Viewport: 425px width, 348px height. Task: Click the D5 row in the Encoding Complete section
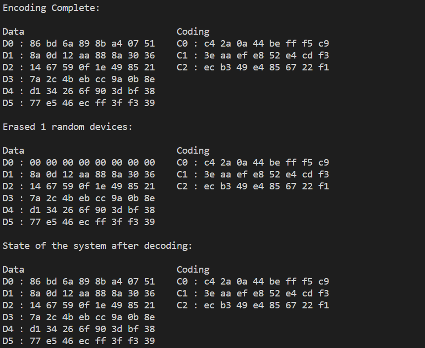point(79,103)
